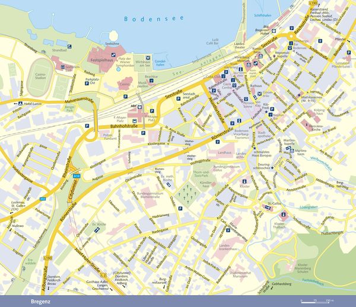The width and height of the screenshot is (356, 307).
Task: Select the blue 202 road sign
Action: tap(43, 199)
